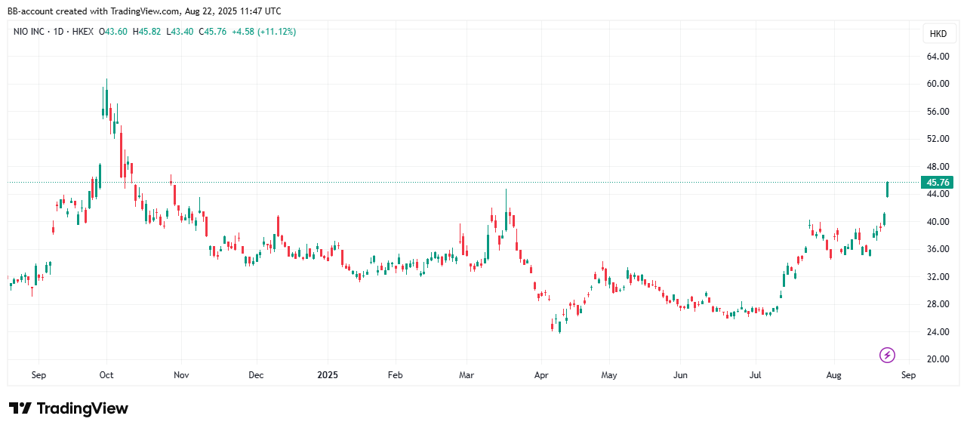Click the 48.00 price axis label
The width and height of the screenshot is (967, 431).
click(x=938, y=167)
